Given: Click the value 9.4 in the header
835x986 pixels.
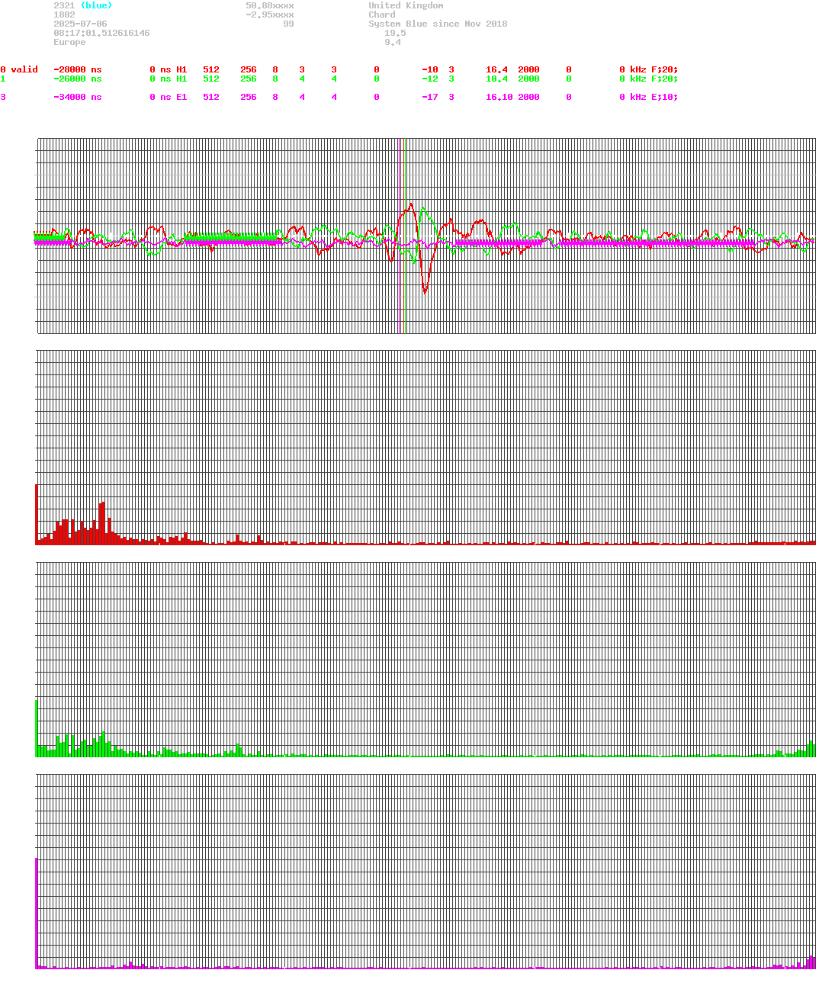Looking at the screenshot, I should coord(393,42).
